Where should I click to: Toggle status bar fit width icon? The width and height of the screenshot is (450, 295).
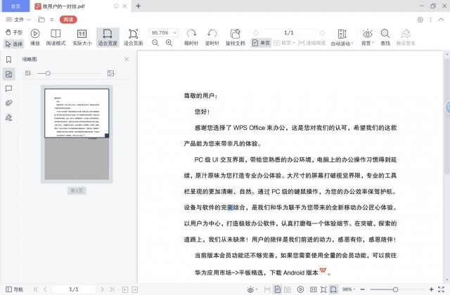point(333,289)
